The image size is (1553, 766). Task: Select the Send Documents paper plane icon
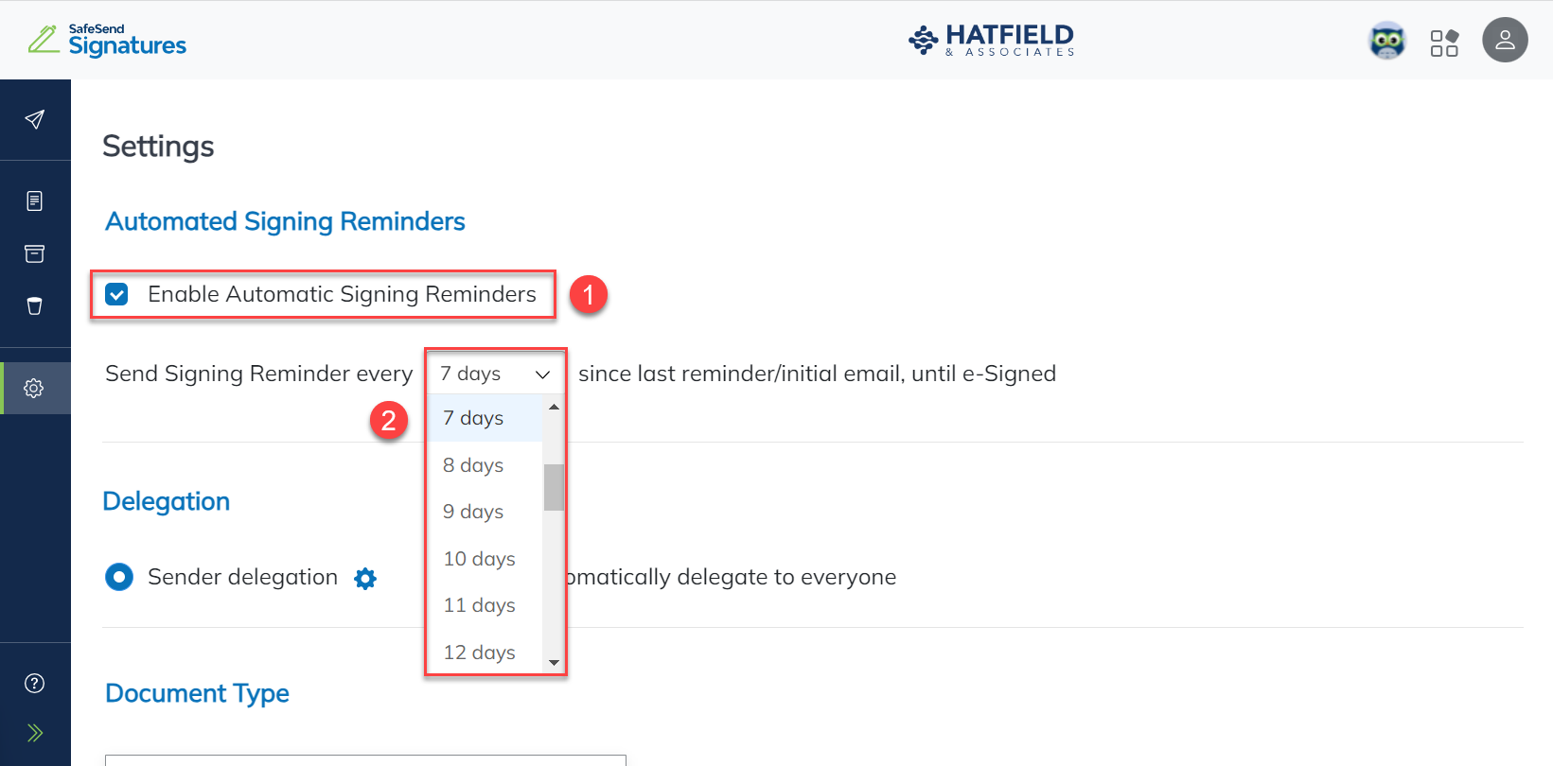coord(35,119)
